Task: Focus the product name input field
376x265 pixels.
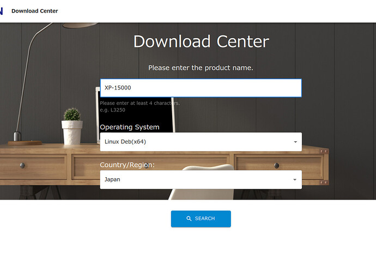Action: click(201, 88)
